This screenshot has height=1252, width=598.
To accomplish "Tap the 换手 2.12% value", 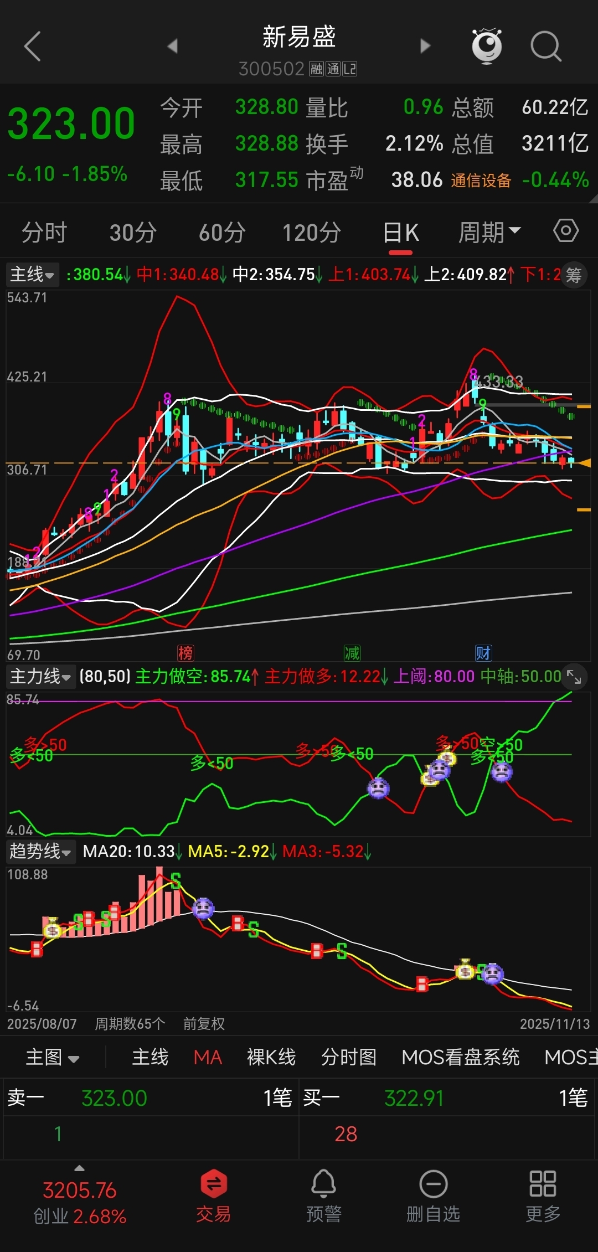I will (x=414, y=143).
